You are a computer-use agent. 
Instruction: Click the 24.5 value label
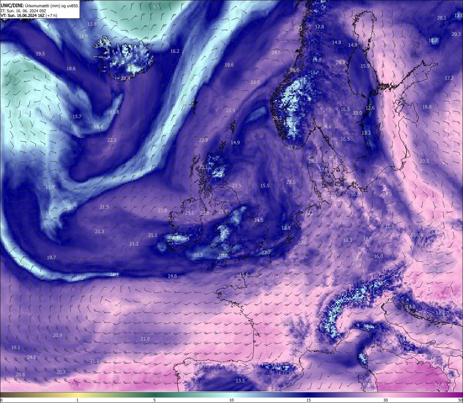click(x=276, y=53)
